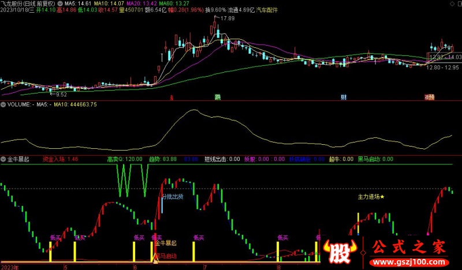The width and height of the screenshot is (462, 270).
Task: Click the MA10: 14.07 label
Action: [x=109, y=4]
